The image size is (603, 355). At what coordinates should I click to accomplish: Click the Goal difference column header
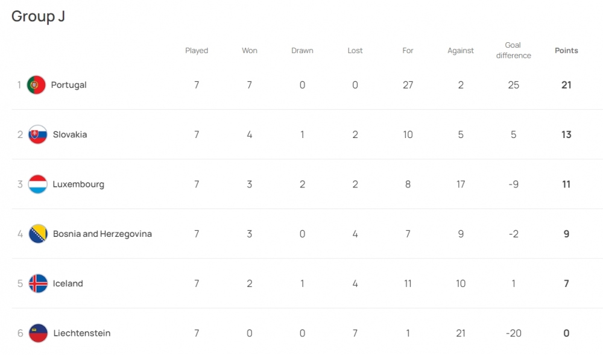[x=513, y=51]
